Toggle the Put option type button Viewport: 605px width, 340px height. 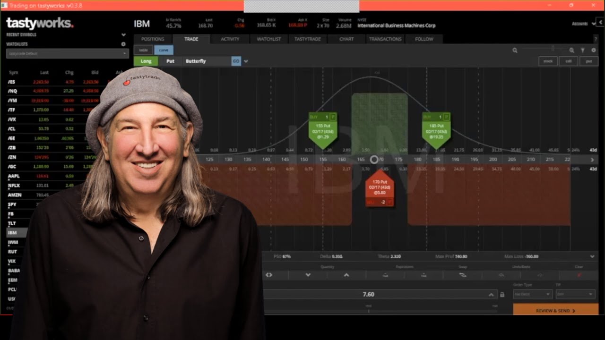point(170,61)
